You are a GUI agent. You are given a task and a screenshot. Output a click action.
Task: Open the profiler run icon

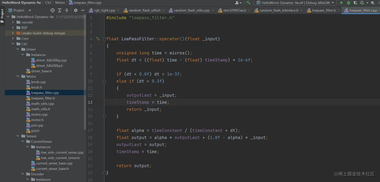(x=362, y=3)
